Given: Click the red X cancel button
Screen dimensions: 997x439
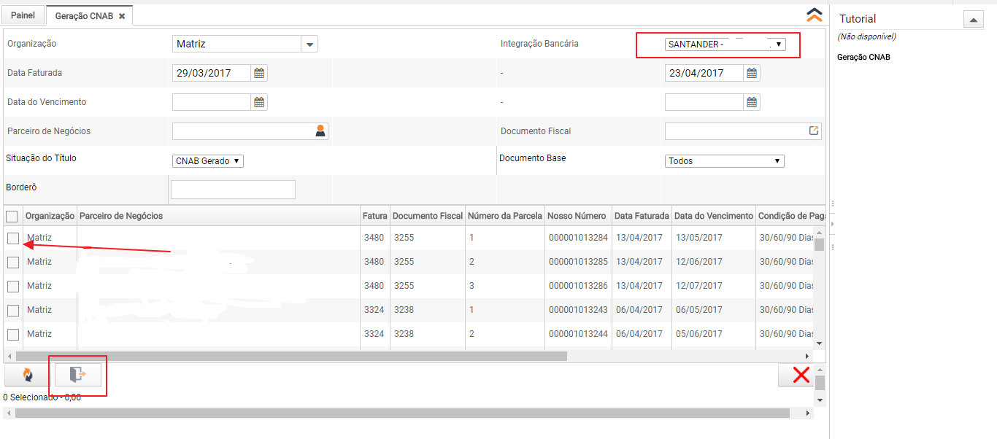Looking at the screenshot, I should click(801, 375).
